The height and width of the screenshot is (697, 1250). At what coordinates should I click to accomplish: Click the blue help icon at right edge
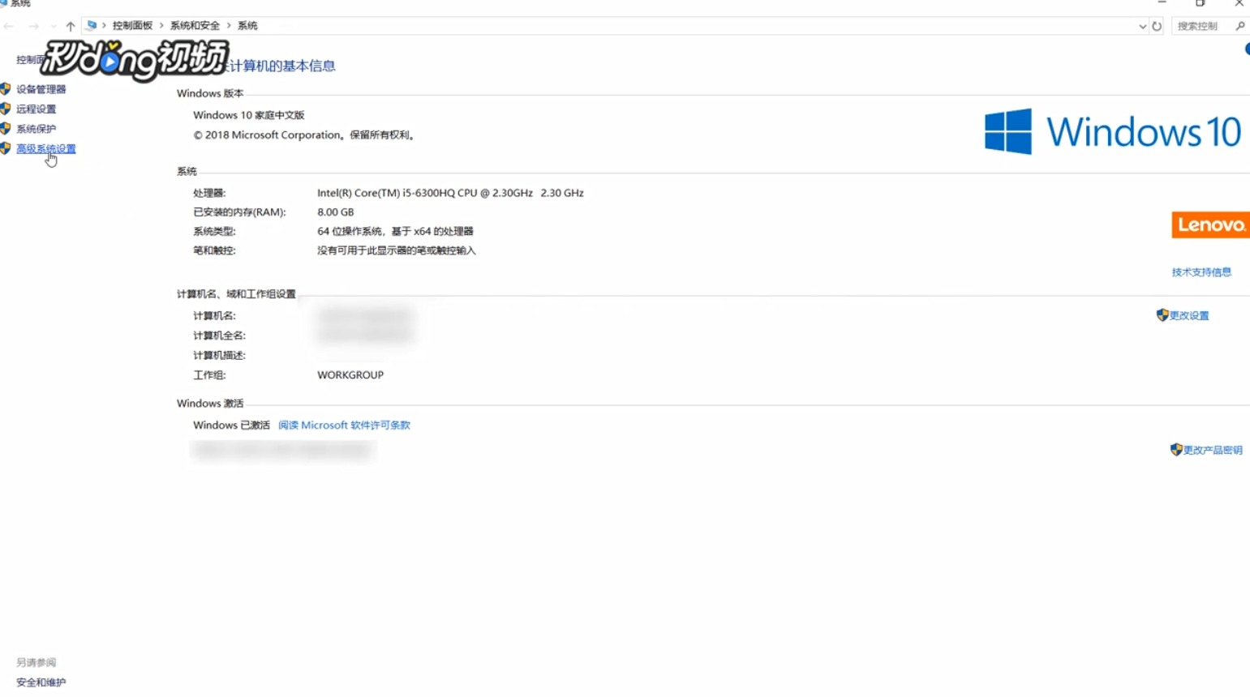[x=1247, y=49]
